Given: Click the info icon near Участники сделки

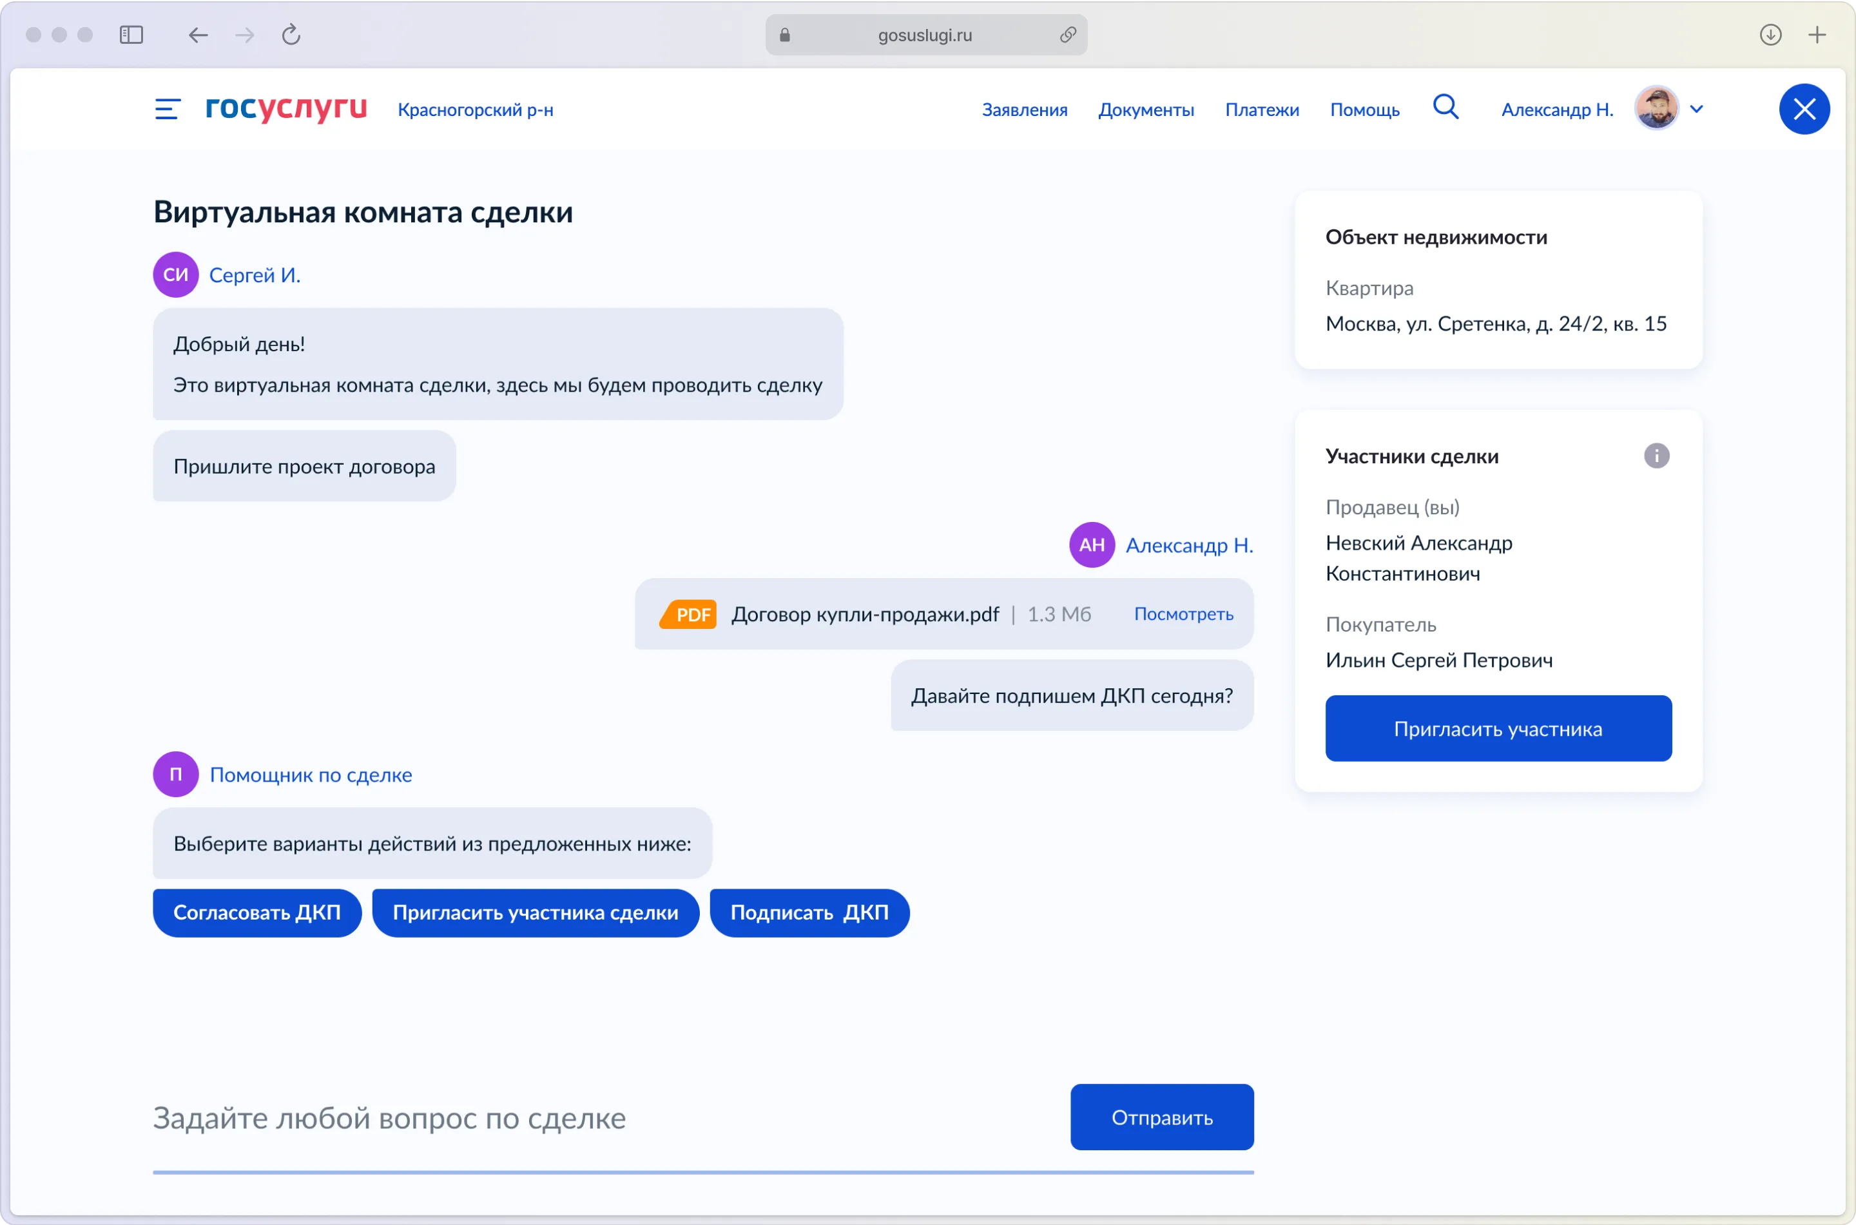Looking at the screenshot, I should [x=1656, y=456].
